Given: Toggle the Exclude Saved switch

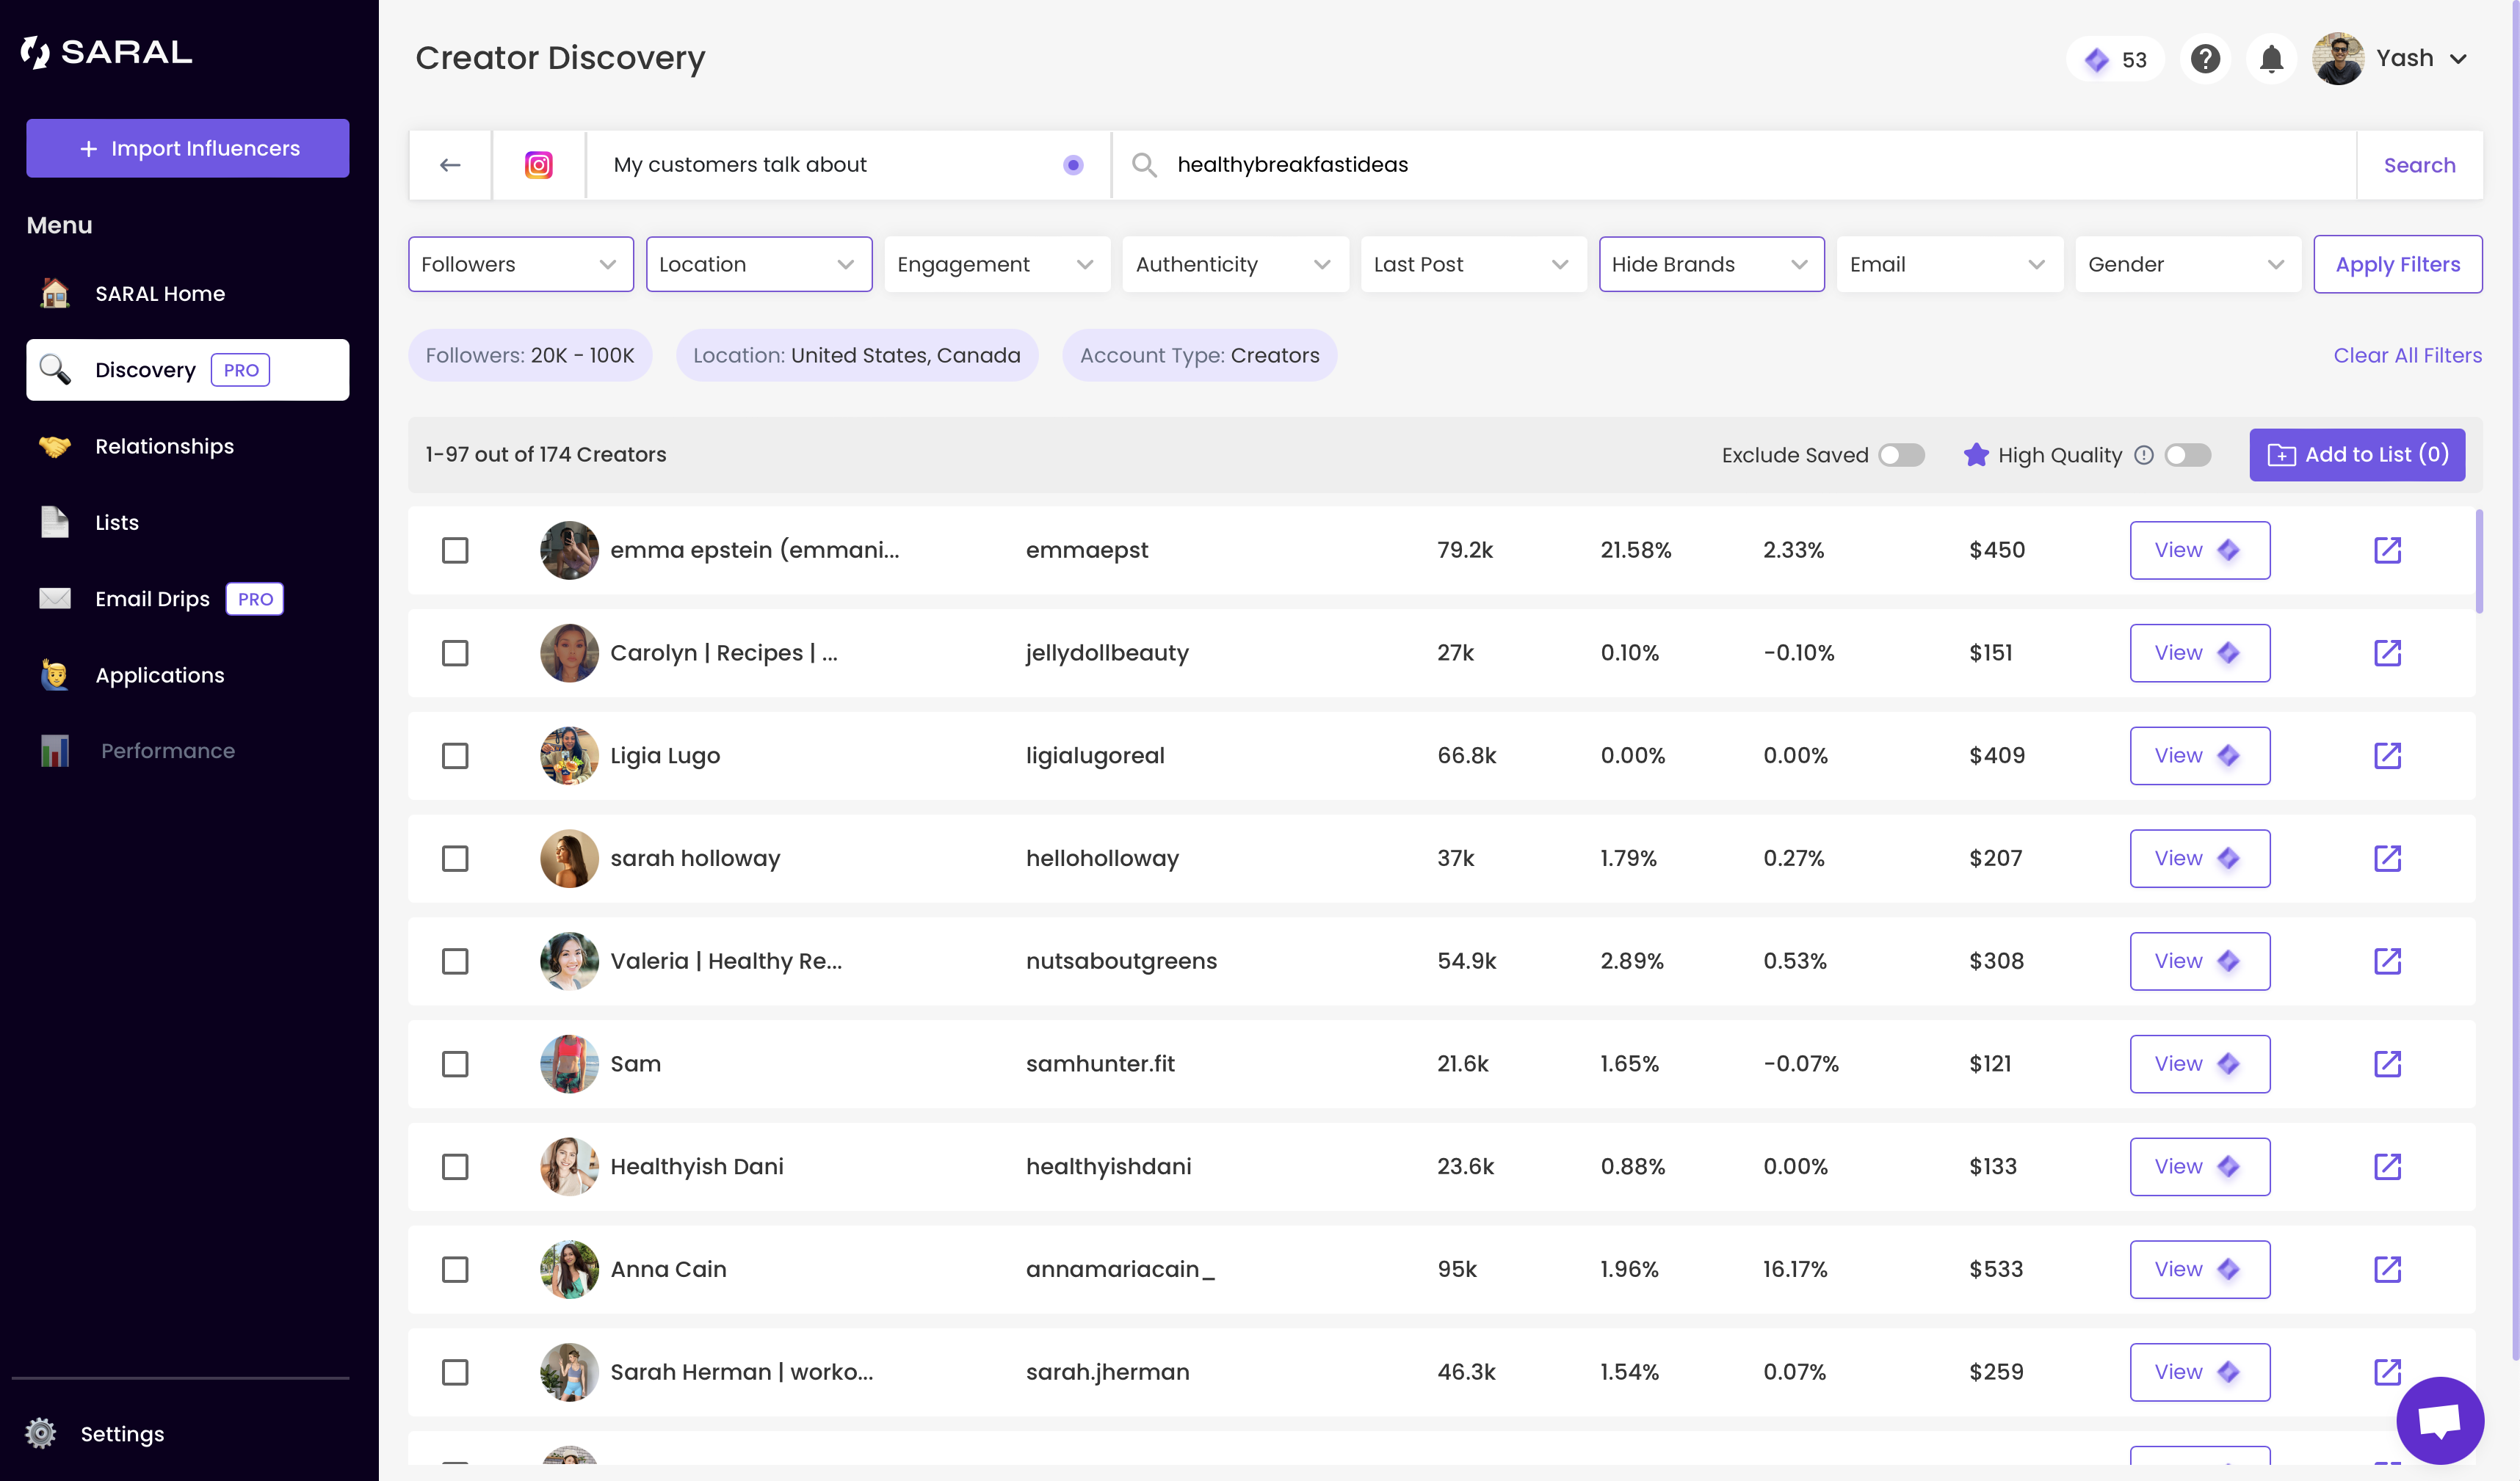Looking at the screenshot, I should pyautogui.click(x=1901, y=455).
